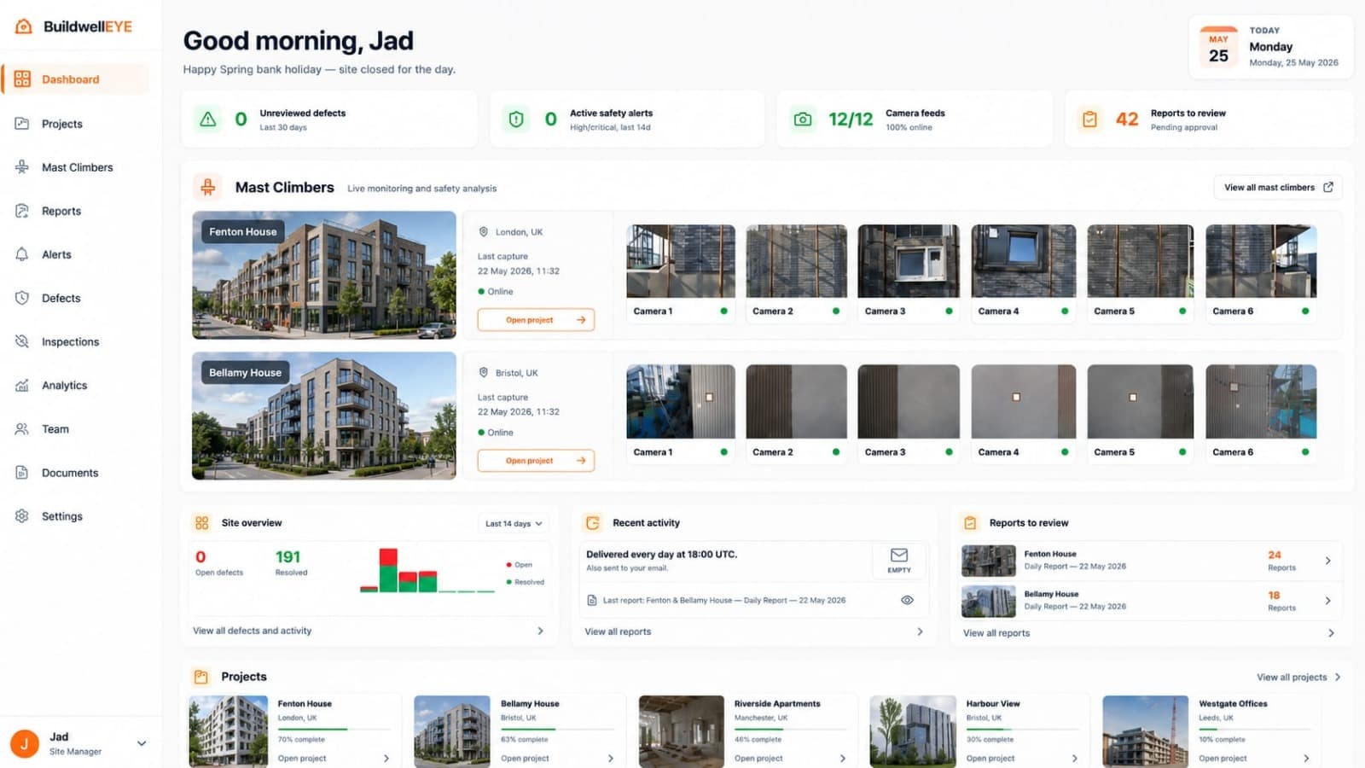Click View all reports under Reports to review
The width and height of the screenshot is (1365, 768).
click(996, 633)
